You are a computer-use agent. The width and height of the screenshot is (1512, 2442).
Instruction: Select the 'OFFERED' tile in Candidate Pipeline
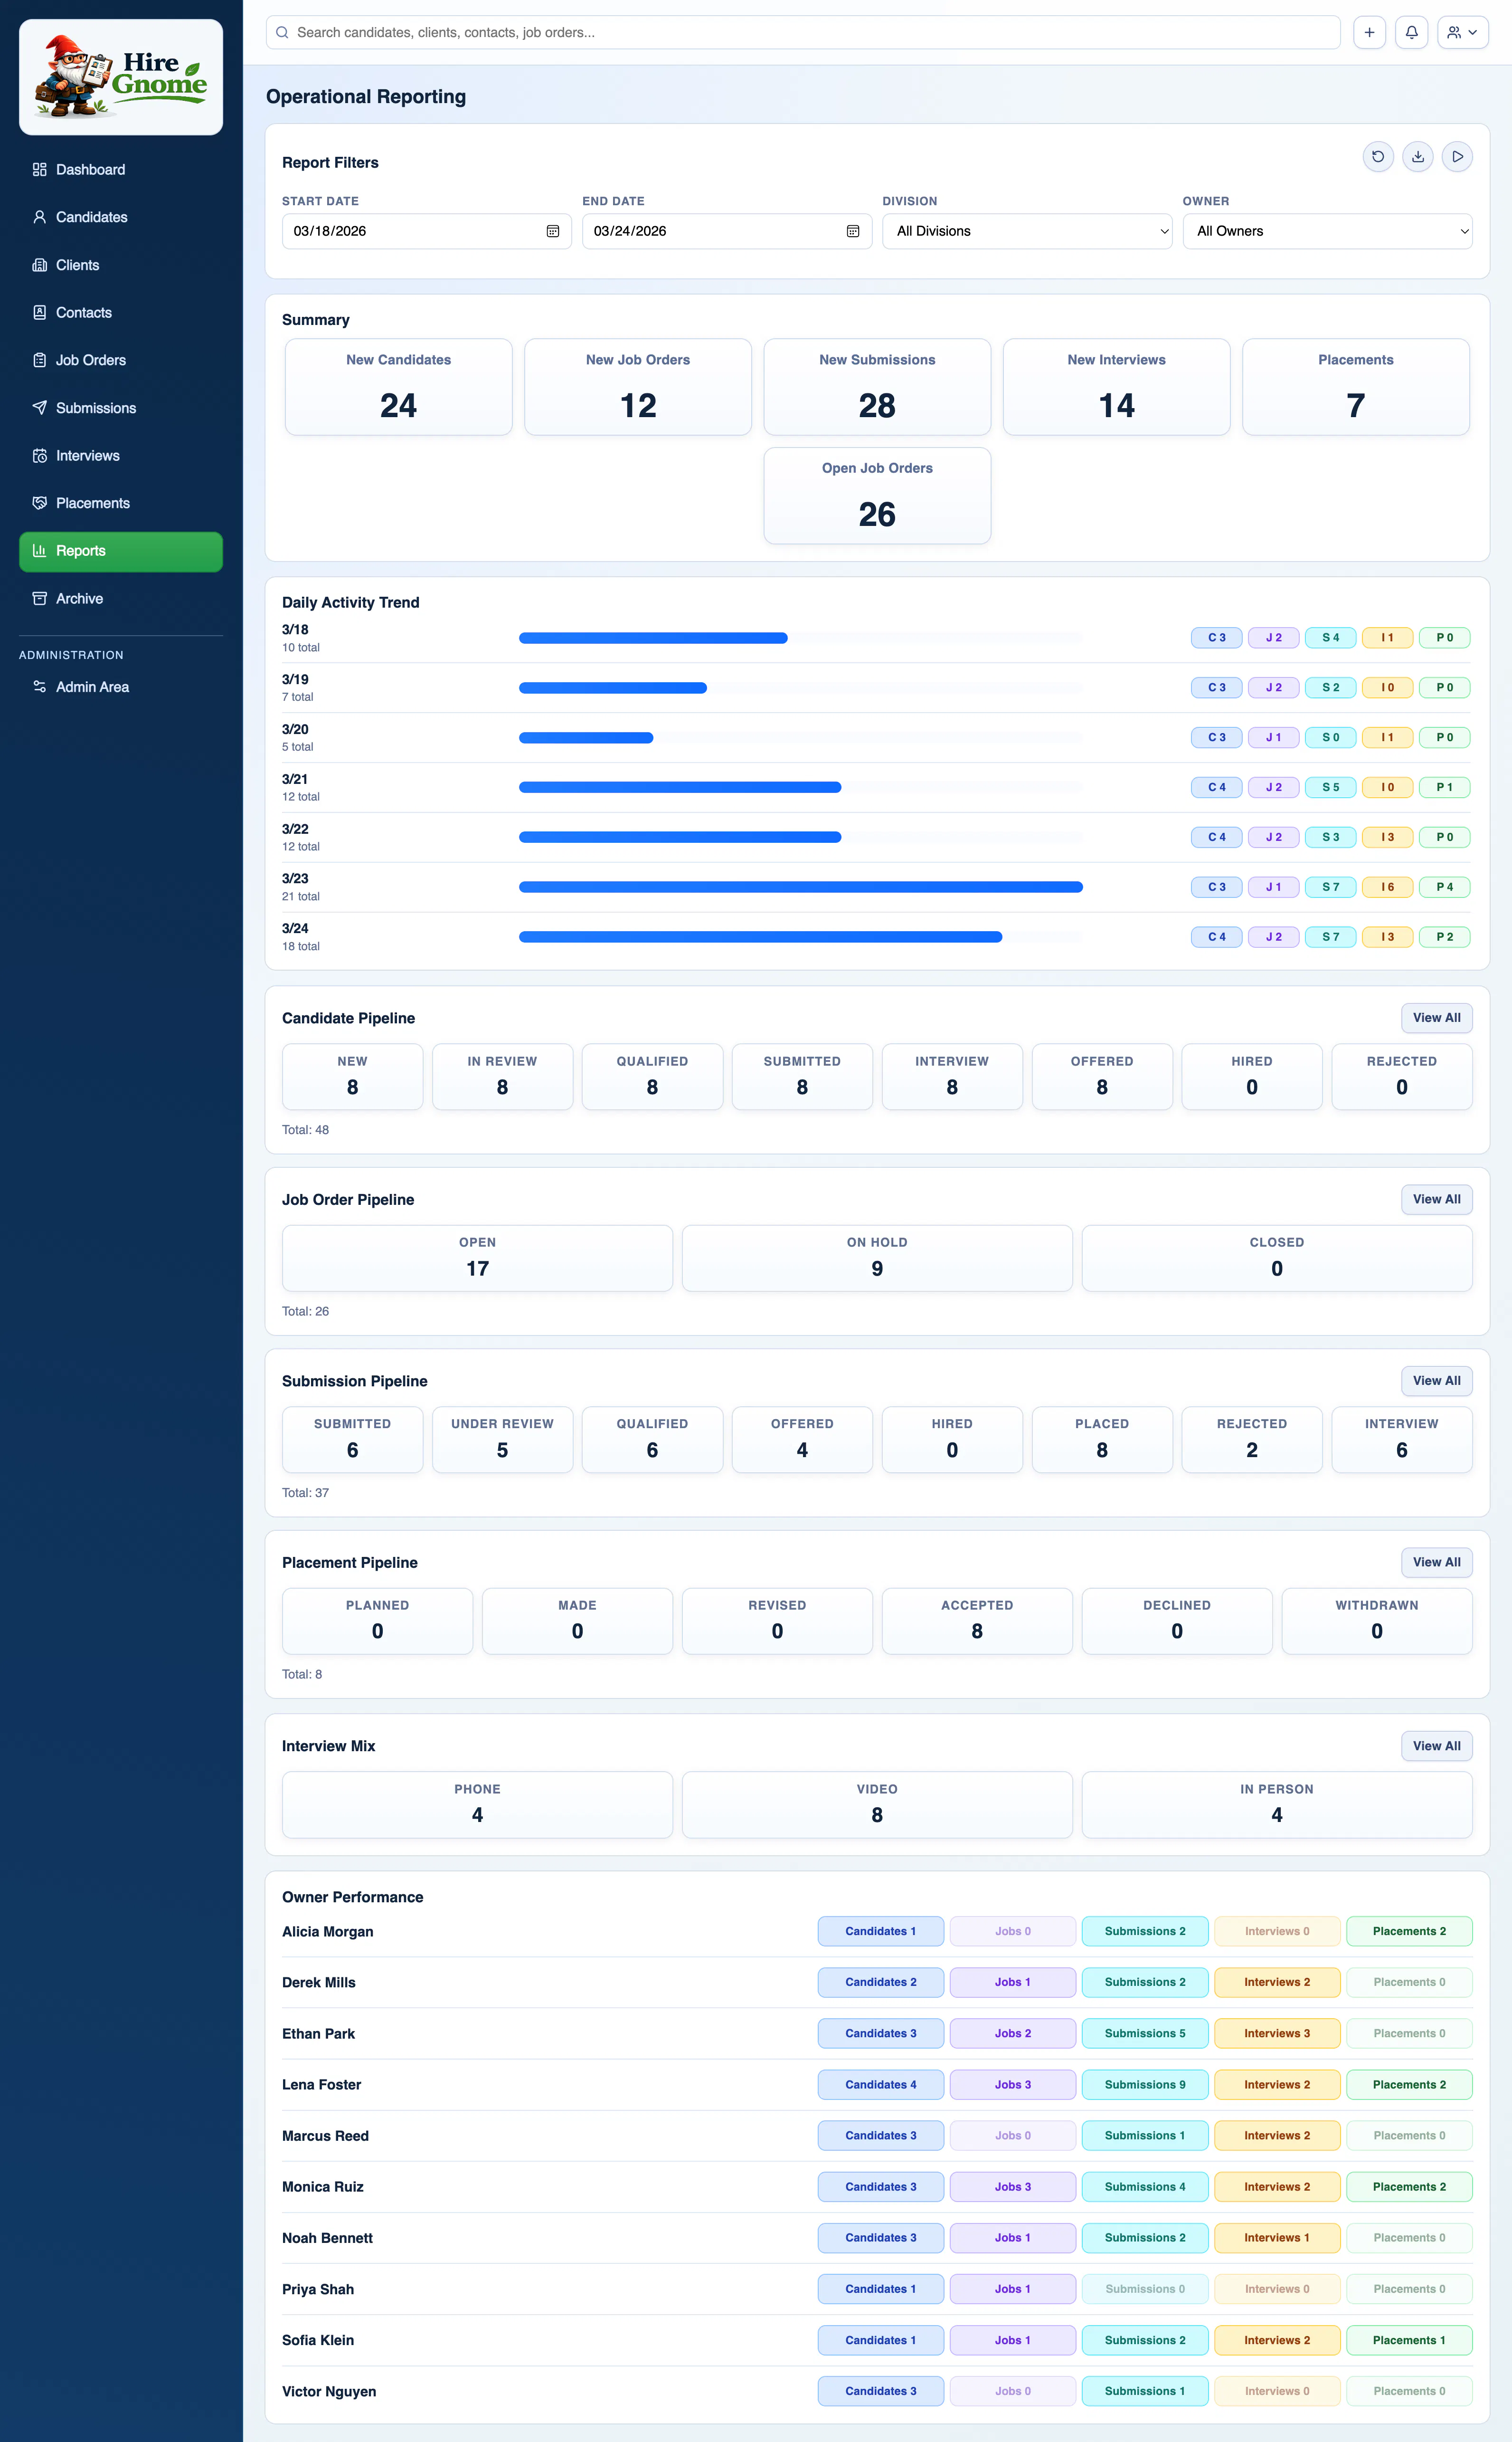pyautogui.click(x=1102, y=1077)
